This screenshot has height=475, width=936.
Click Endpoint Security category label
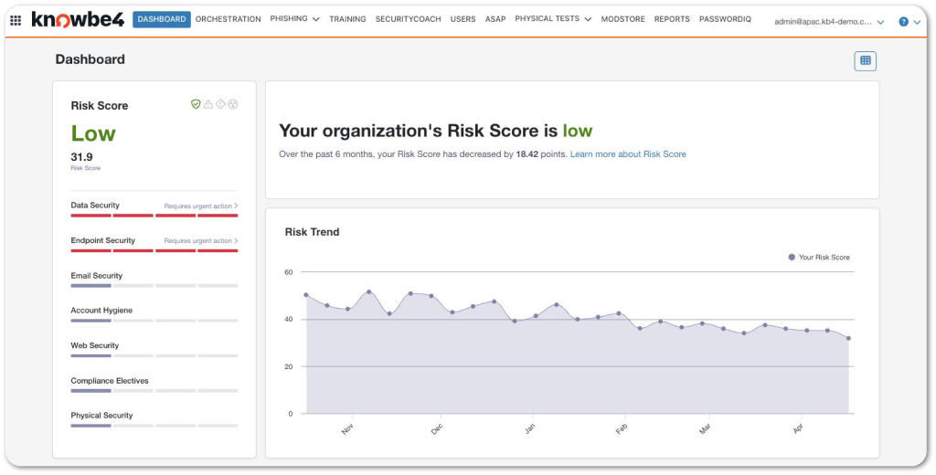click(x=102, y=240)
